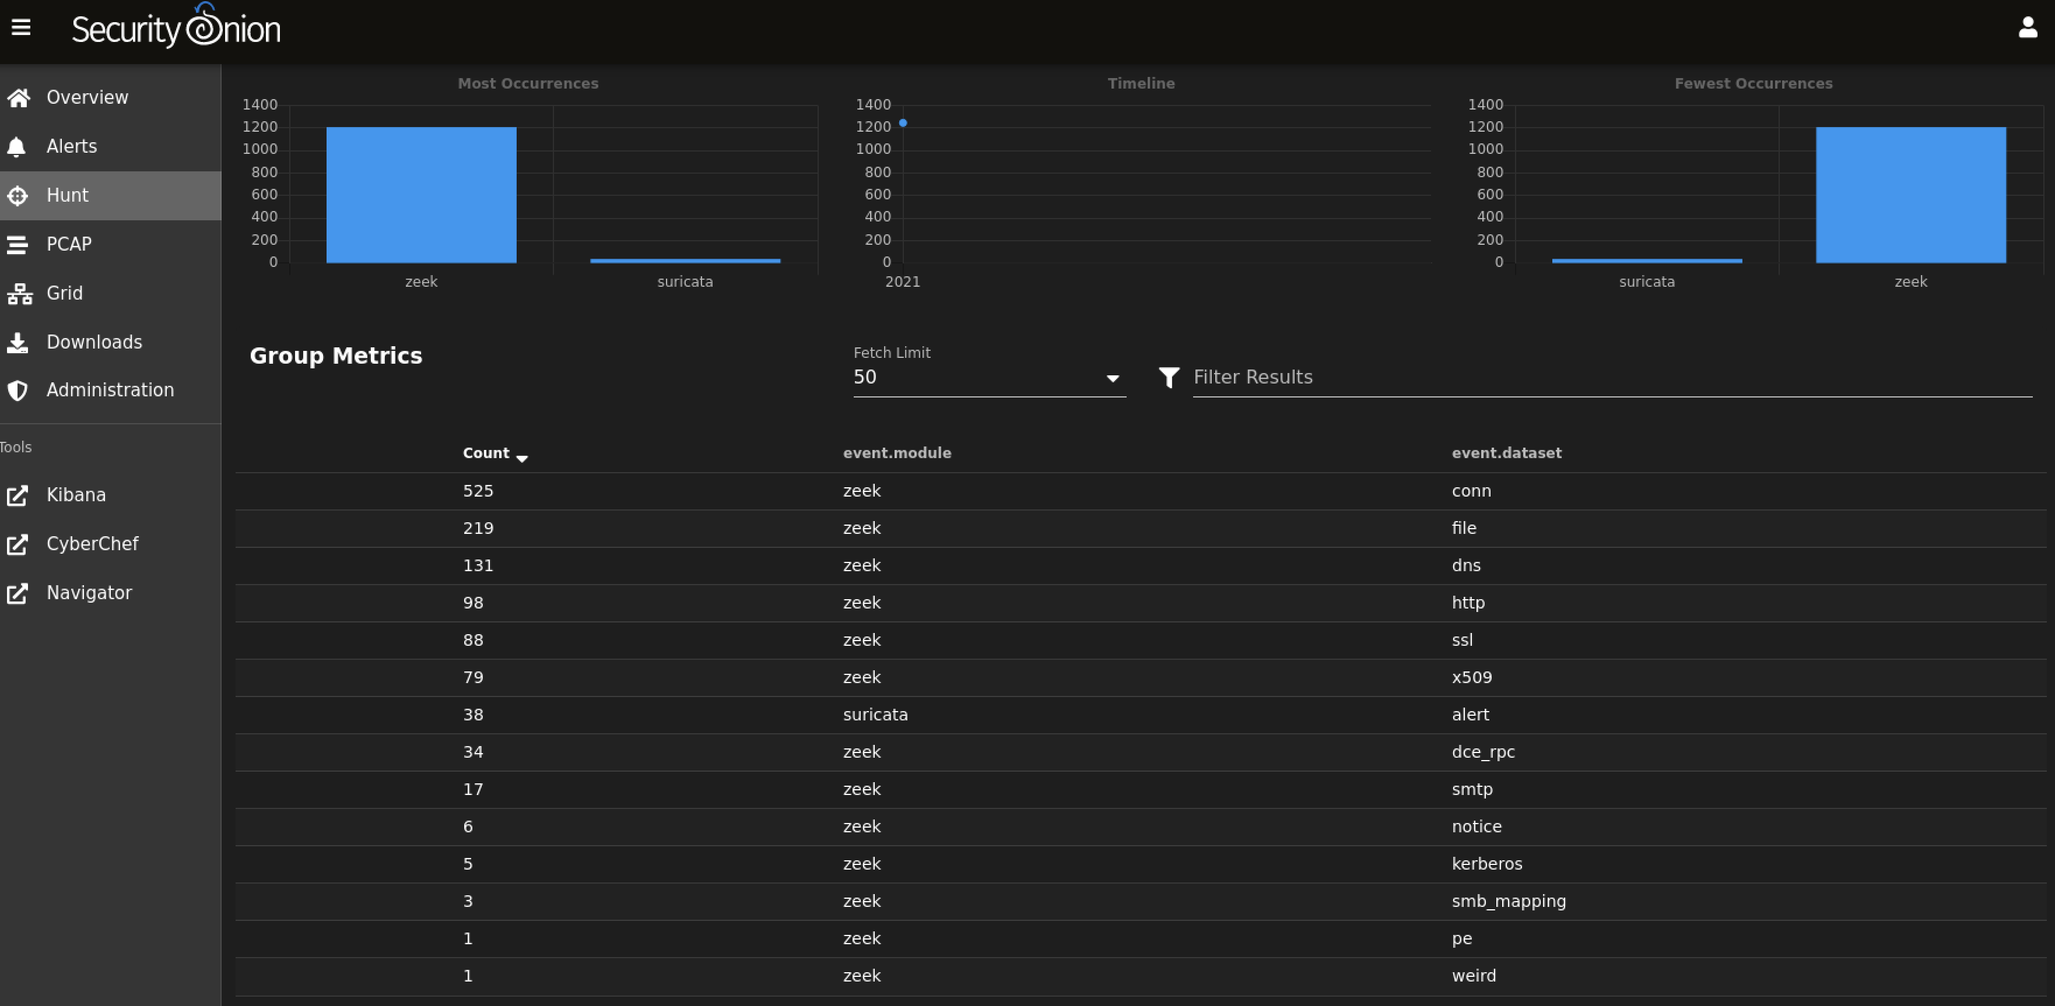Click the Kibana external link icon
This screenshot has width=2055, height=1006.
(x=17, y=495)
